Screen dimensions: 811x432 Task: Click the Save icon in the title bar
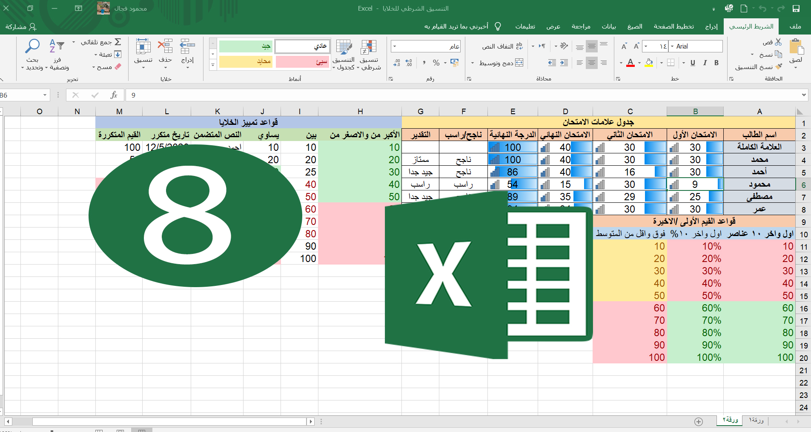tap(796, 9)
